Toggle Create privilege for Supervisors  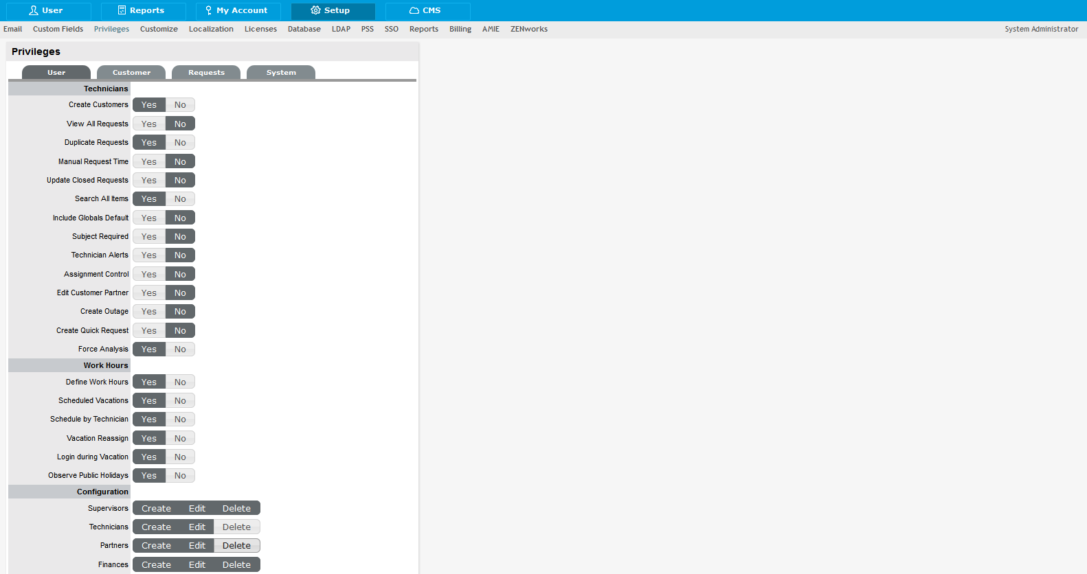point(157,509)
